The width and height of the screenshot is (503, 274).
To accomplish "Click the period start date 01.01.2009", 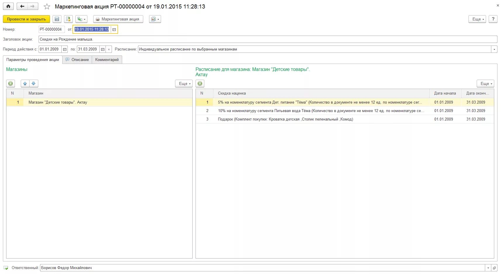I will pyautogui.click(x=50, y=49).
